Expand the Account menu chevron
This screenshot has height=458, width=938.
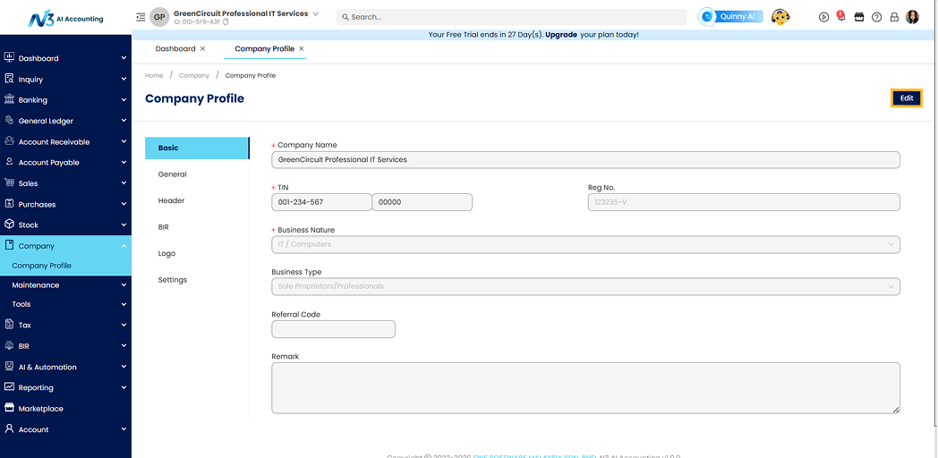point(124,429)
